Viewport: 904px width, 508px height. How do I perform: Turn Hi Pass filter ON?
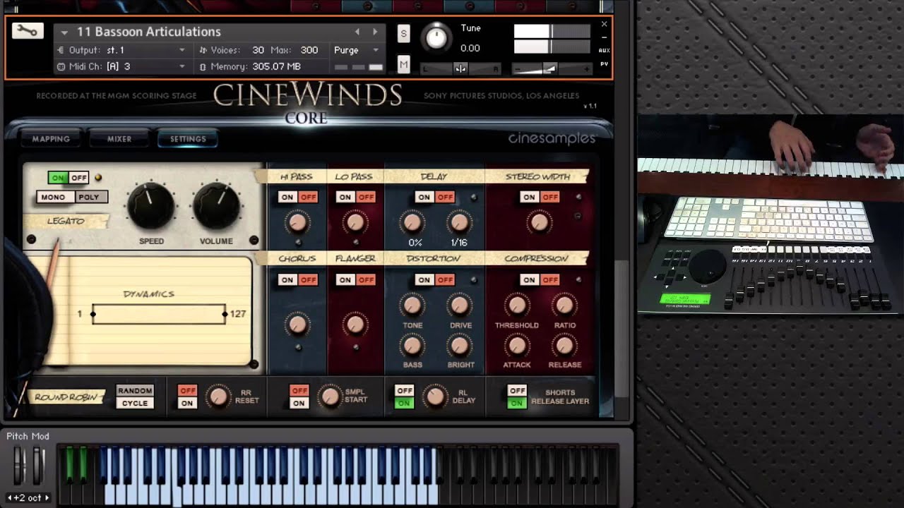tap(287, 197)
